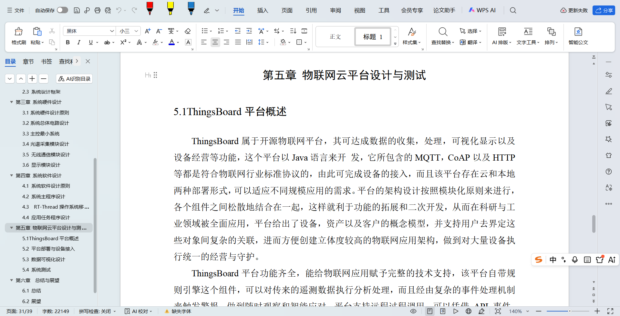Click the zoom-in plus button in status bar
Viewport: 620px width, 316px height.
pyautogui.click(x=597, y=311)
